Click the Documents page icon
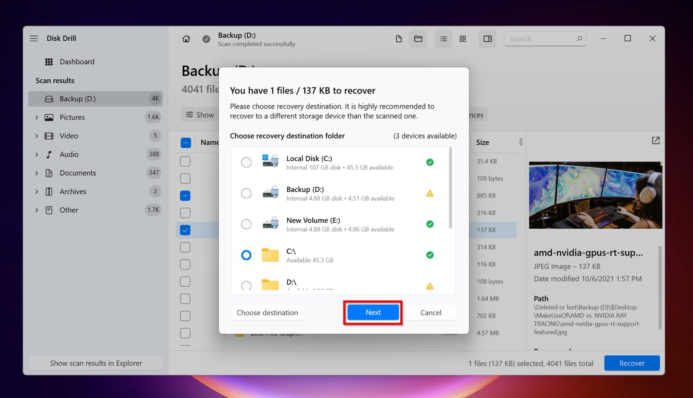This screenshot has height=398, width=693. (49, 173)
